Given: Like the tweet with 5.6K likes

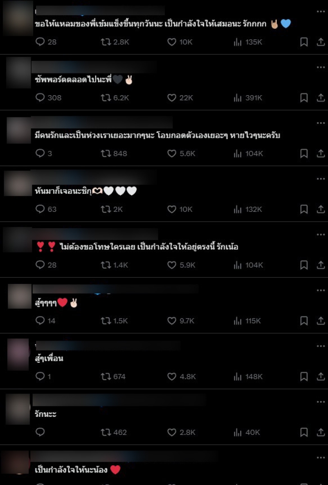Looking at the screenshot, I should pos(182,153).
